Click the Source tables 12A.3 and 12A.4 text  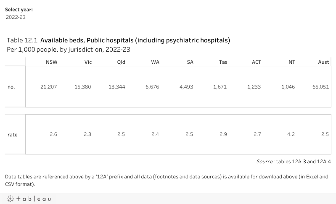(x=294, y=162)
